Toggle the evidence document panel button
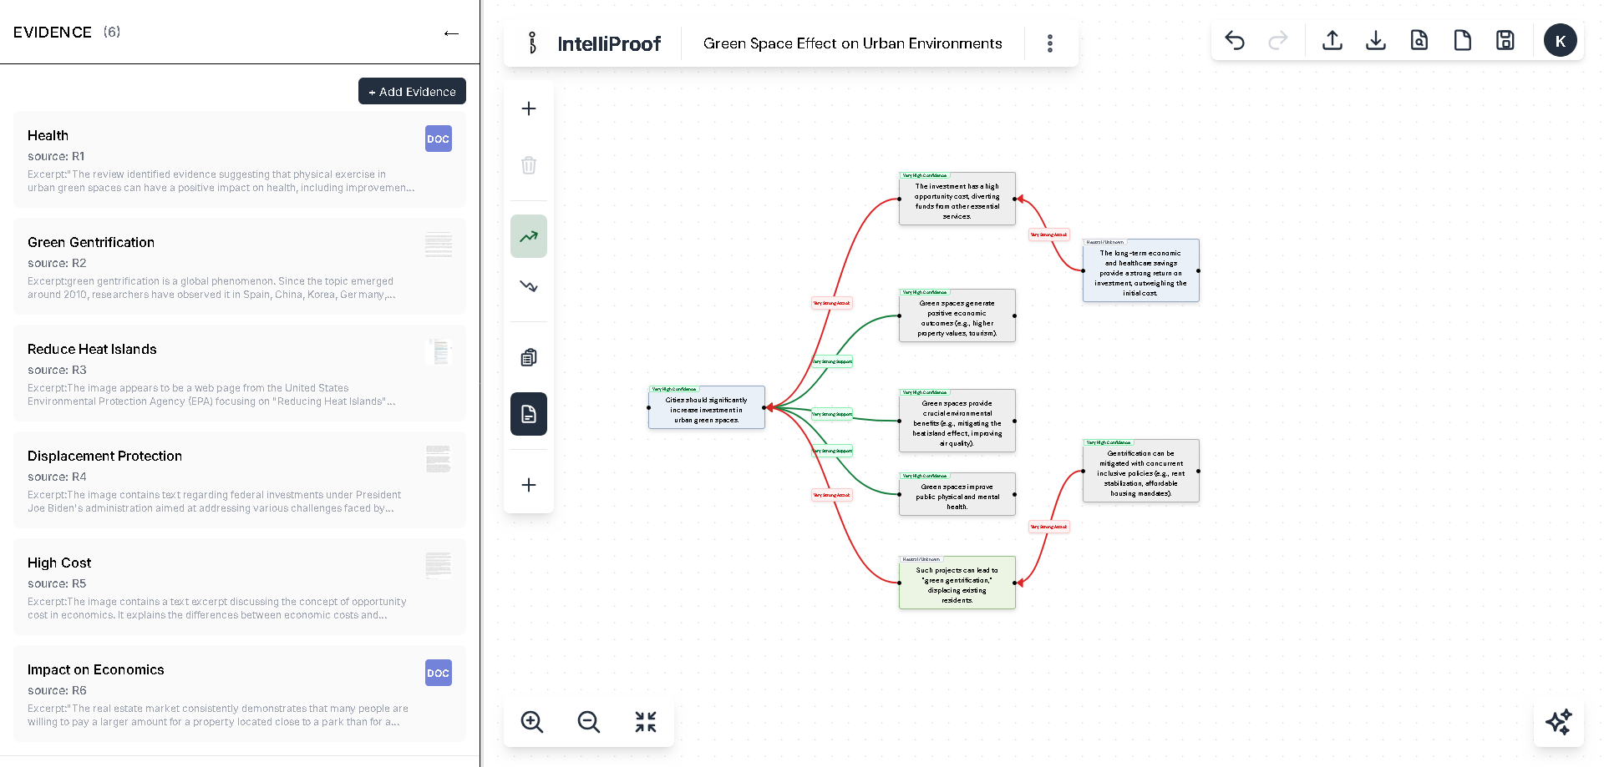The height and width of the screenshot is (767, 1604). pyautogui.click(x=529, y=414)
